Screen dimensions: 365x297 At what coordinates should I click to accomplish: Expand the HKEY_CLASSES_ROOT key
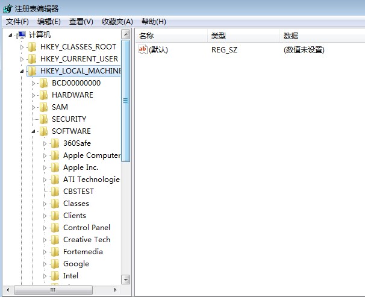click(22, 47)
